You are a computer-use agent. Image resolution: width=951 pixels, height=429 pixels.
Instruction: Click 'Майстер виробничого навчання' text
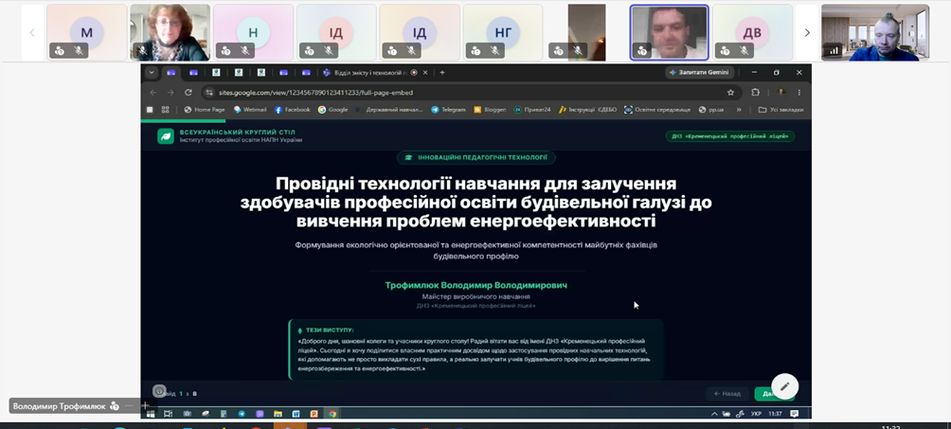[476, 296]
